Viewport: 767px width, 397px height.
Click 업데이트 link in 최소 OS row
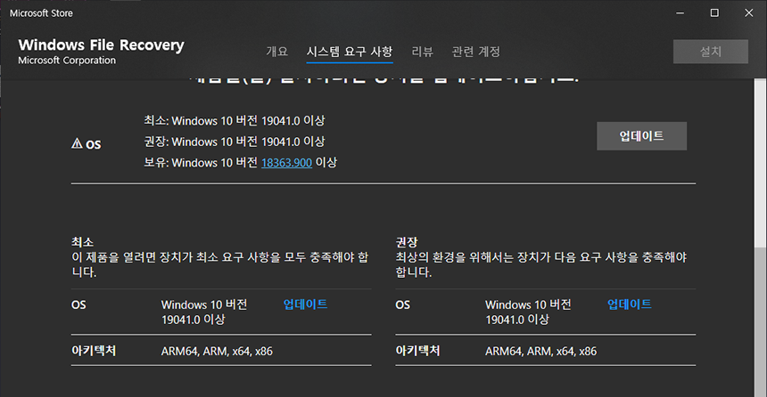(305, 304)
